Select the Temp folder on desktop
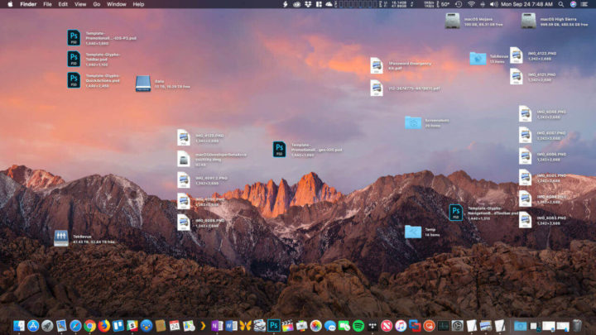This screenshot has width=596, height=335. pos(413,232)
